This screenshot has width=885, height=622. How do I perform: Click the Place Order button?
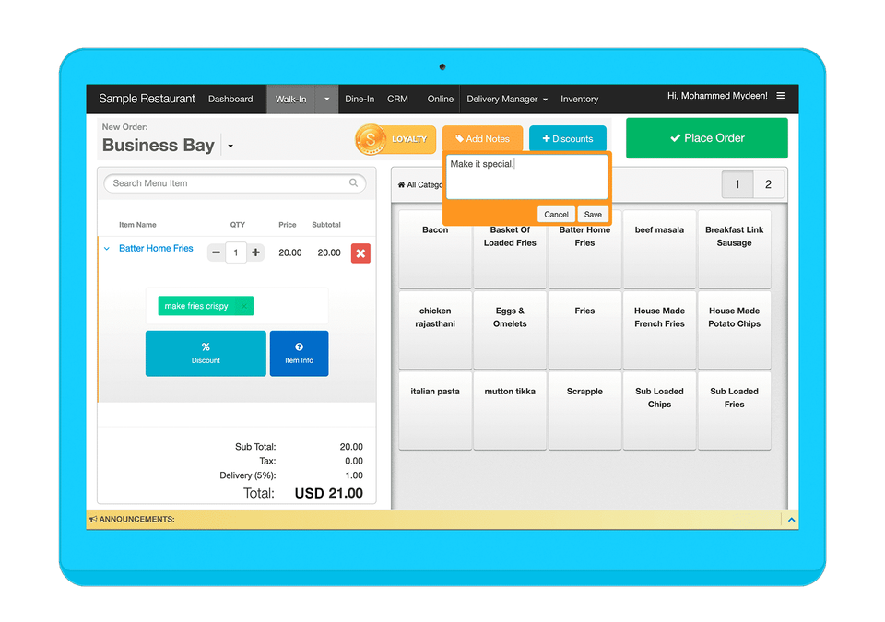pyautogui.click(x=707, y=138)
